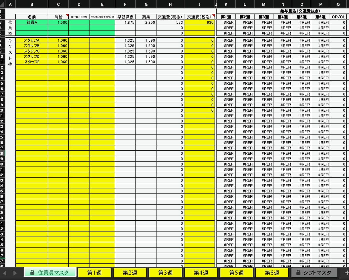The height and width of the screenshot is (280, 349).
Task: Select the スタッフA name cell
Action: point(32,40)
